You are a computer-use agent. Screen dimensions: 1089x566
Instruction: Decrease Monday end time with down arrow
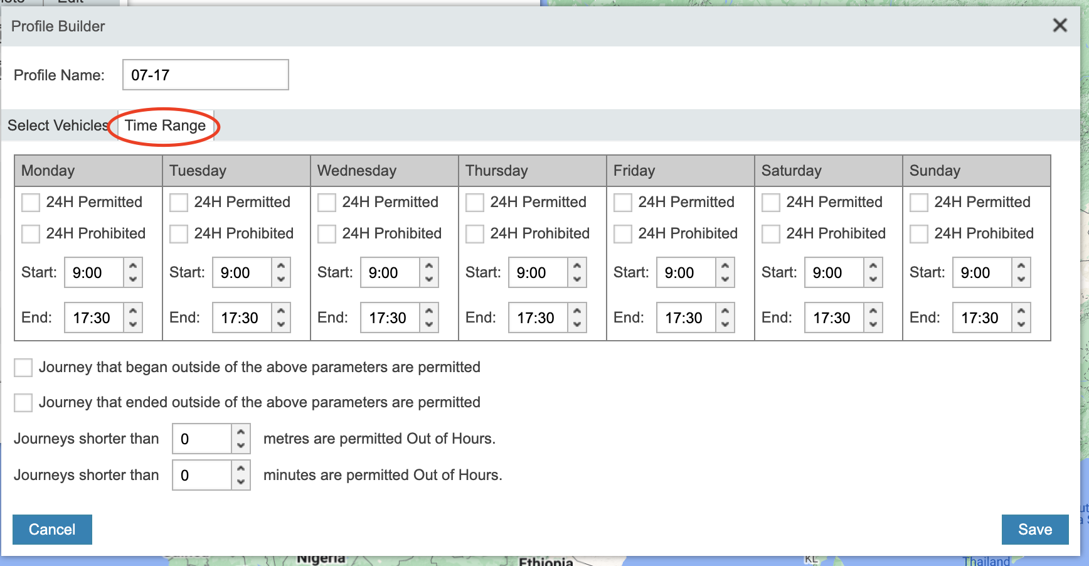pyautogui.click(x=133, y=324)
